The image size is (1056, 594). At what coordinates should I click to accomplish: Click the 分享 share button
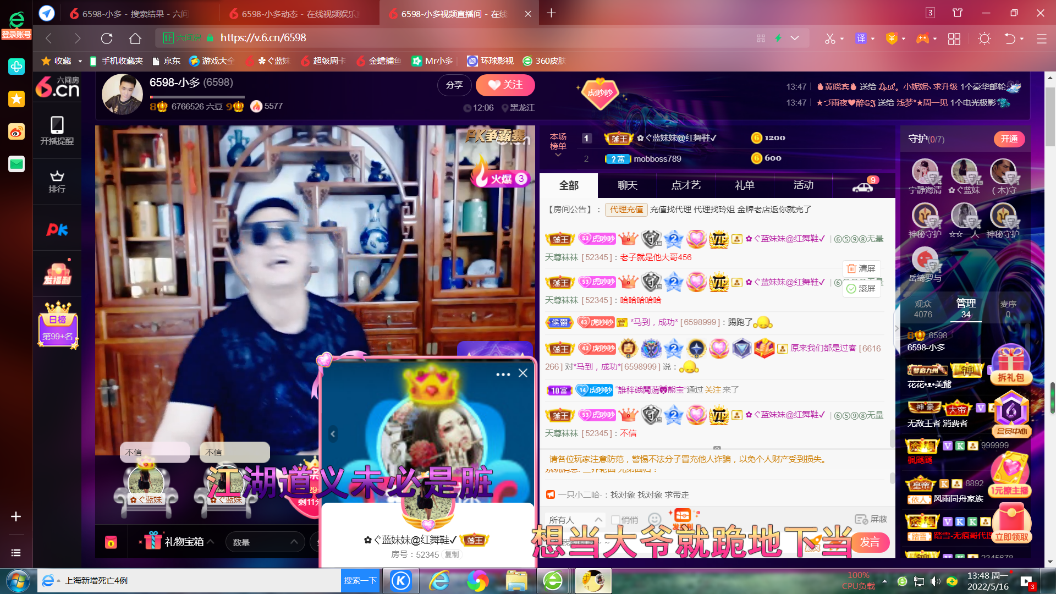tap(454, 85)
